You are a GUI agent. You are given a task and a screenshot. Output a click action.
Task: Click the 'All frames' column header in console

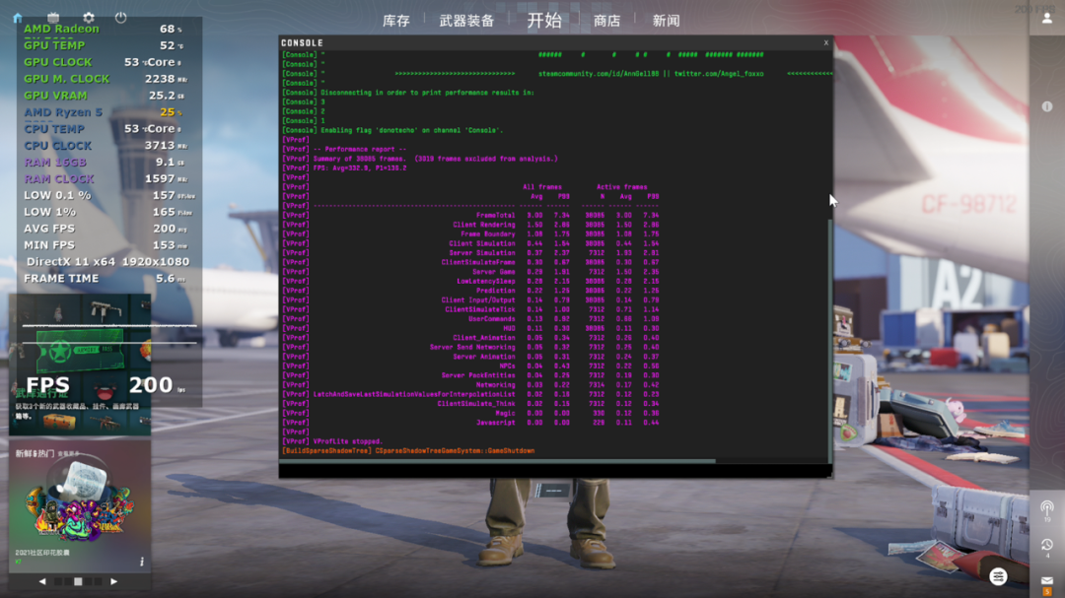[542, 186]
